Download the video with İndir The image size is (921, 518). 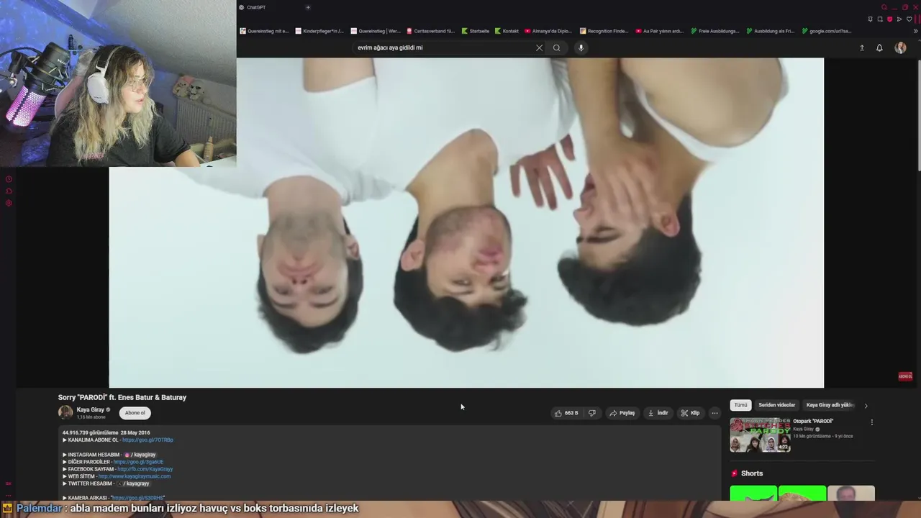pyautogui.click(x=658, y=413)
